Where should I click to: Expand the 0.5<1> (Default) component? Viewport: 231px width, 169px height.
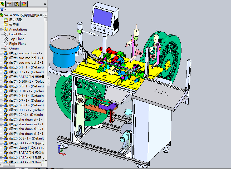point(1,86)
